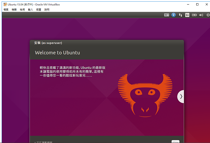Click the Welcome to Ubuntu heading
This screenshot has height=143, width=210.
pyautogui.click(x=57, y=53)
